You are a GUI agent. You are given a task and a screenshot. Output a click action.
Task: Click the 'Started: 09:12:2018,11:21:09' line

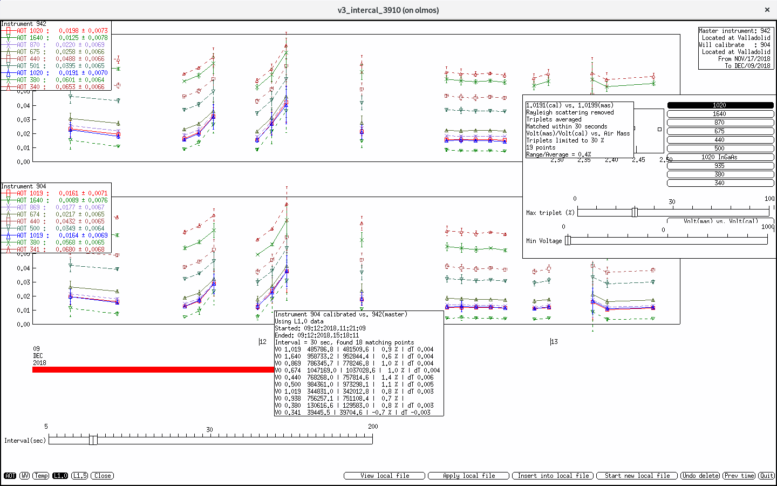point(321,328)
